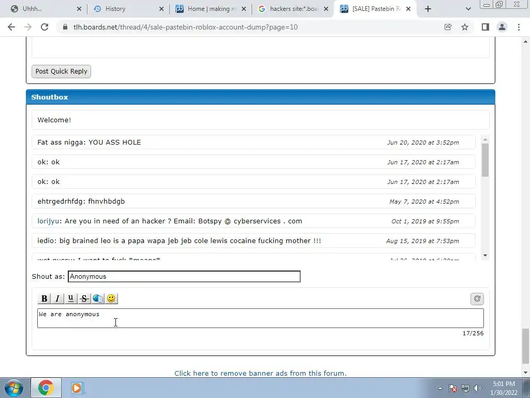Screen dimensions: 530x398
Task: Go back in browser history
Action: tap(11, 27)
